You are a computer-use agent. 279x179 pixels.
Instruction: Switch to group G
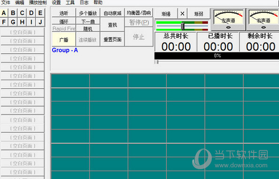pyautogui.click(x=13, y=22)
